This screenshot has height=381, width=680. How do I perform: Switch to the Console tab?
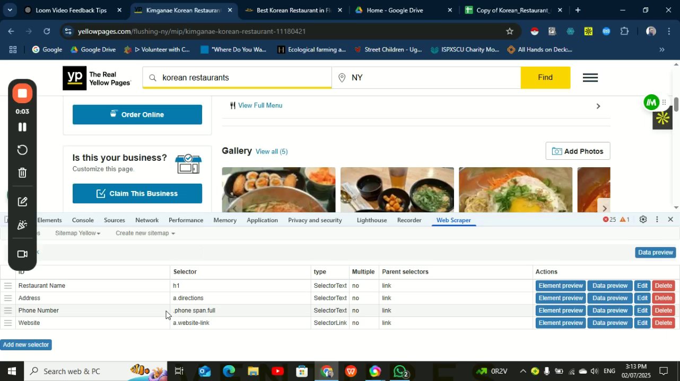(x=83, y=220)
